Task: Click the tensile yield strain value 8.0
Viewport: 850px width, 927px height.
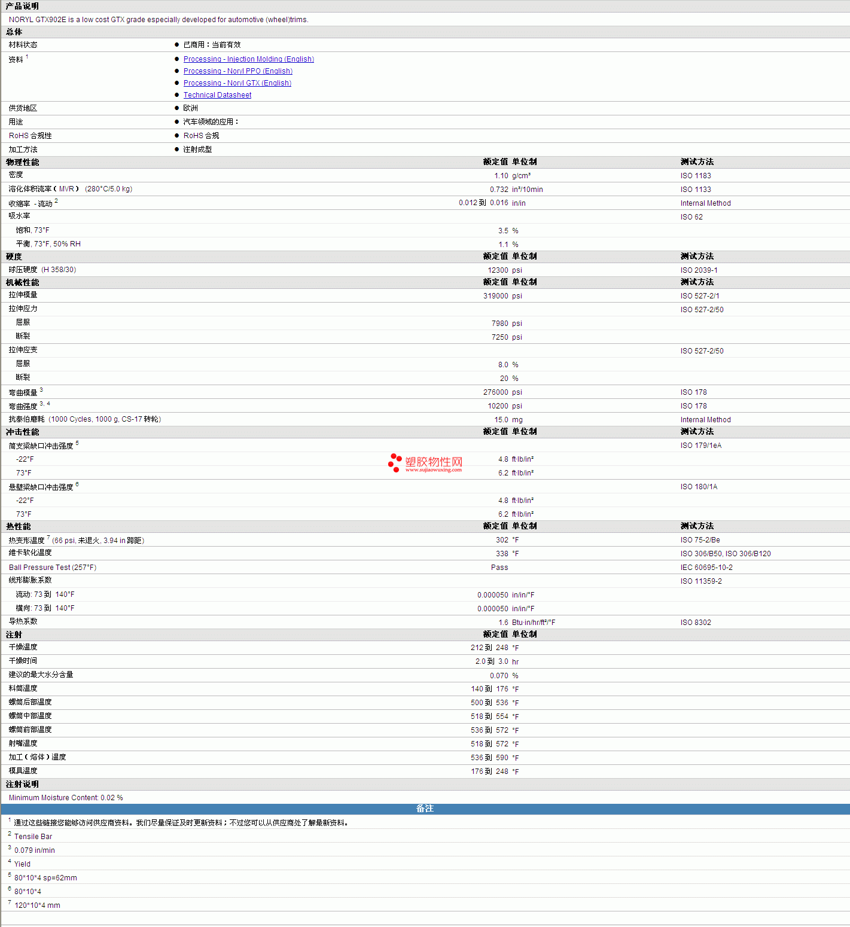Action: pyautogui.click(x=503, y=365)
